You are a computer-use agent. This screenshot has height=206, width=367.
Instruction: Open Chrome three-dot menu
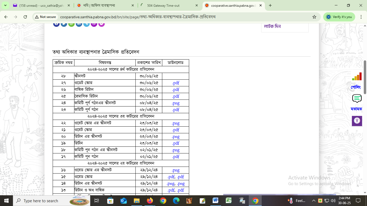coord(361,17)
